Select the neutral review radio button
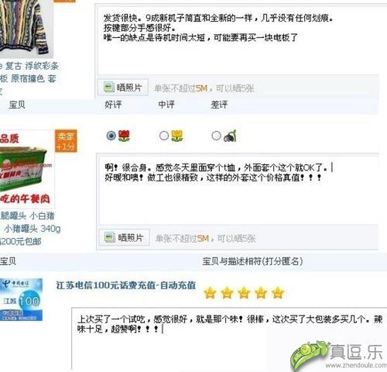Image resolution: width=387 pixels, height=372 pixels. (x=164, y=136)
